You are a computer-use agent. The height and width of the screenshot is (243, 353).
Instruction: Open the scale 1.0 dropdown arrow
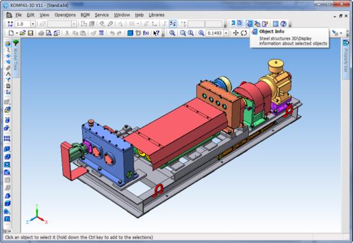[33, 24]
